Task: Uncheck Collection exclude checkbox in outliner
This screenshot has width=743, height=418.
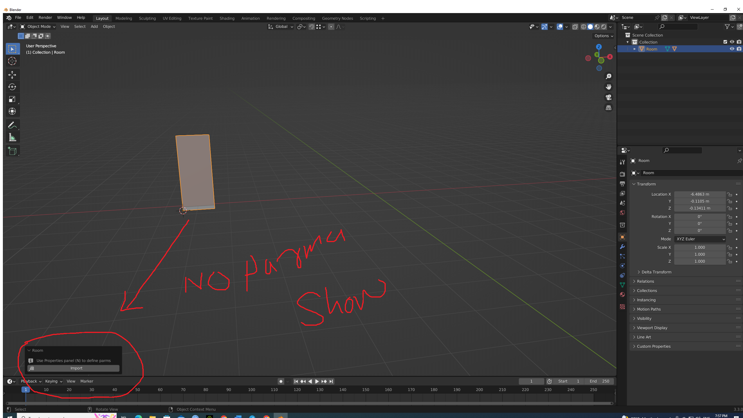Action: click(725, 42)
